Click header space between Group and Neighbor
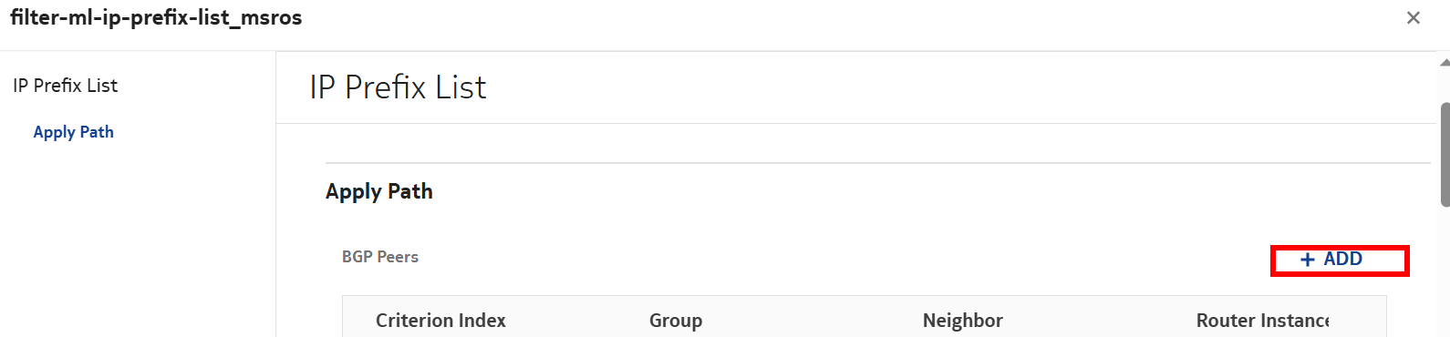The width and height of the screenshot is (1450, 337). [x=812, y=321]
